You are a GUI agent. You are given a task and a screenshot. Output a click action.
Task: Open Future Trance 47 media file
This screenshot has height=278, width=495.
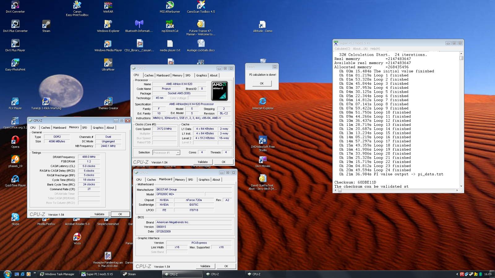tap(201, 28)
